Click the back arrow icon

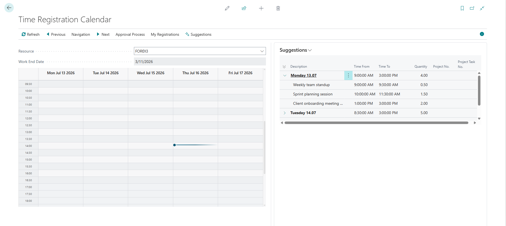(x=9, y=8)
